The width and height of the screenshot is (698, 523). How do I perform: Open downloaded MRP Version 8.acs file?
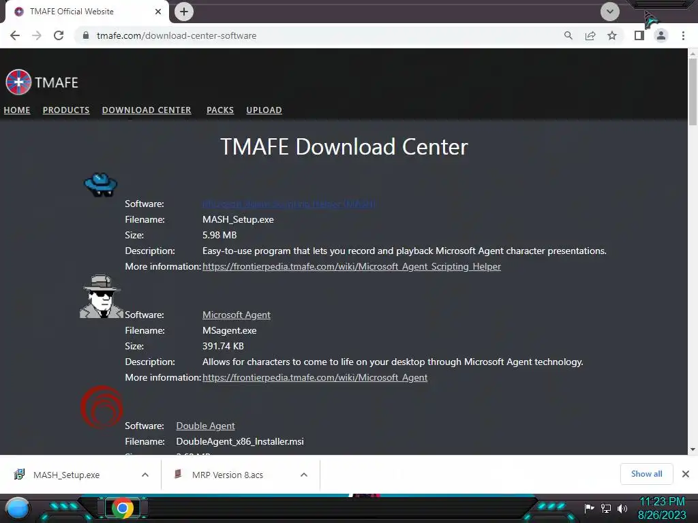(227, 475)
